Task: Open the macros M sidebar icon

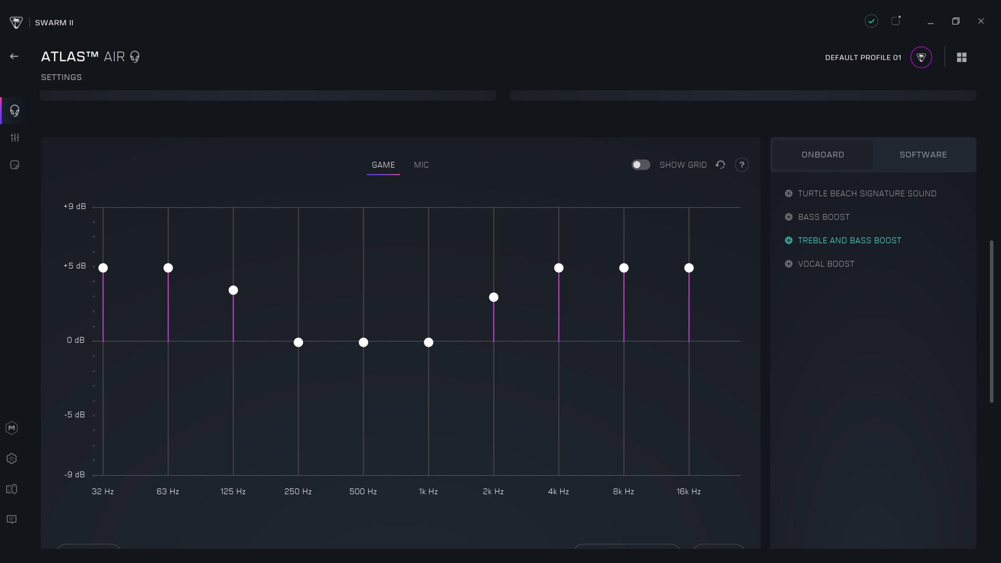Action: tap(12, 428)
